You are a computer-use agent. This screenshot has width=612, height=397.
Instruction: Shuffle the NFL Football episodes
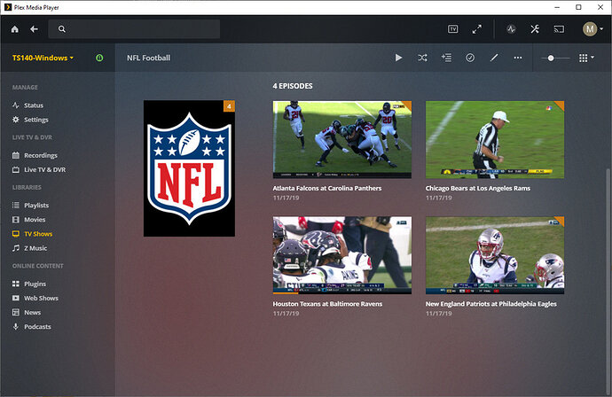(x=422, y=58)
